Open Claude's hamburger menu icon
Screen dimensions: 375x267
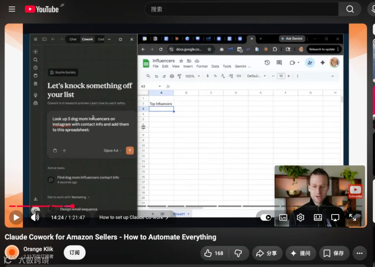pos(35,39)
